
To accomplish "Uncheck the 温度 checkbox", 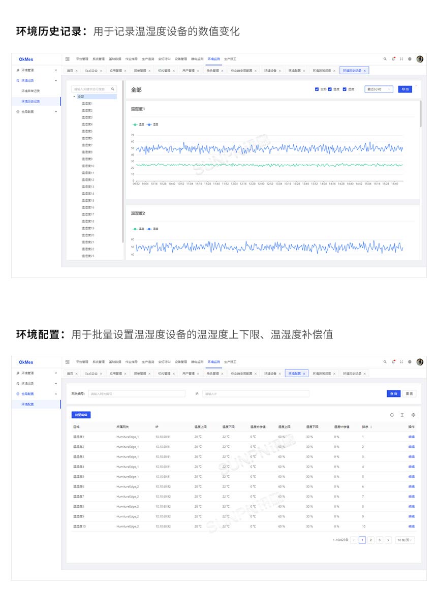I will [329, 89].
